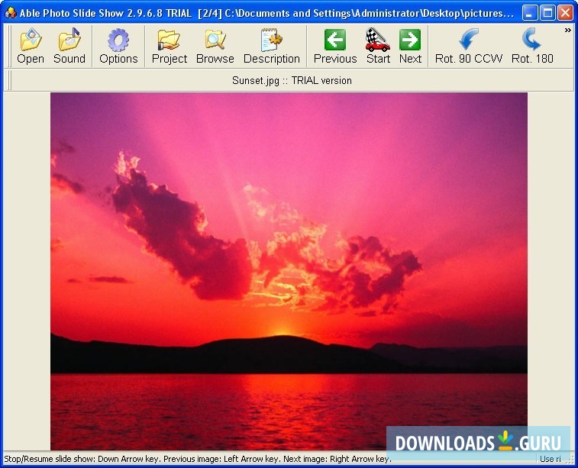Click the 'Sunset.jpg :: TRIAL version' caption
Viewport: 578px width, 468px height.
(x=292, y=80)
